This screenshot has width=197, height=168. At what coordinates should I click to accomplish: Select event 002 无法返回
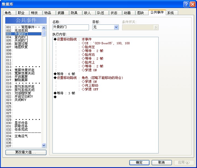click(23, 31)
